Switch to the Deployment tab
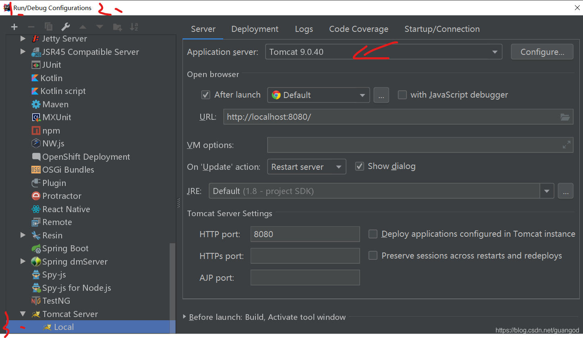 pyautogui.click(x=255, y=29)
